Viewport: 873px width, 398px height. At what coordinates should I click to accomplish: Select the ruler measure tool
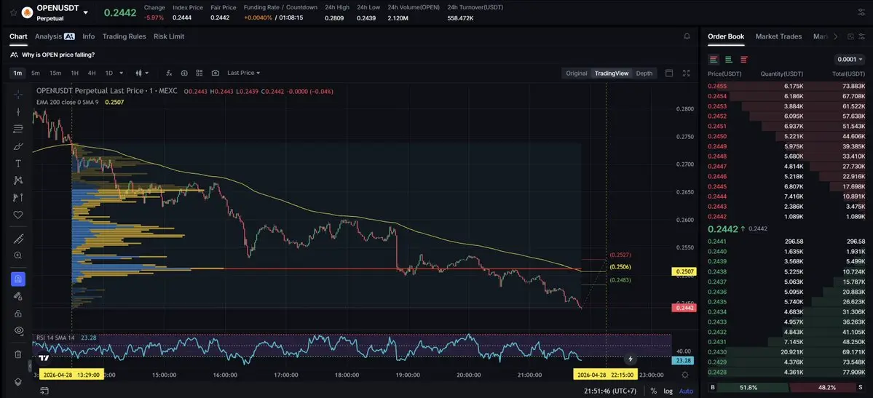tap(17, 239)
